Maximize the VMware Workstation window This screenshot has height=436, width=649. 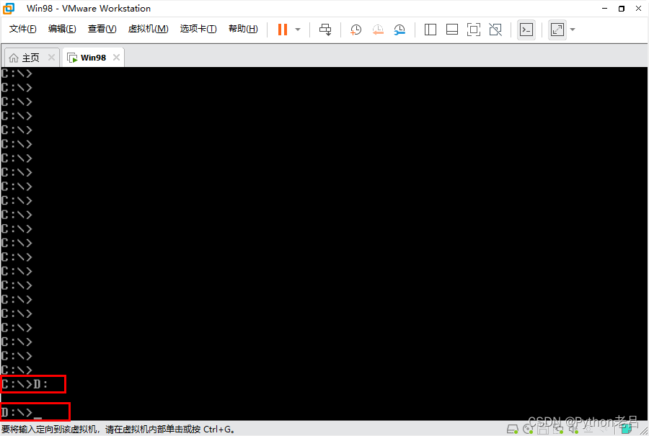(622, 8)
